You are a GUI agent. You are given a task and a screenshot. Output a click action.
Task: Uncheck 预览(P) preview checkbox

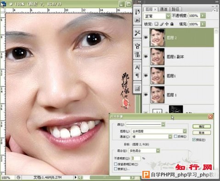coord(194,140)
